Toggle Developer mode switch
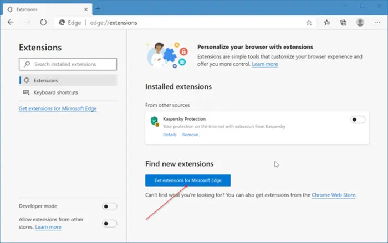This screenshot has width=388, height=243. [x=109, y=206]
